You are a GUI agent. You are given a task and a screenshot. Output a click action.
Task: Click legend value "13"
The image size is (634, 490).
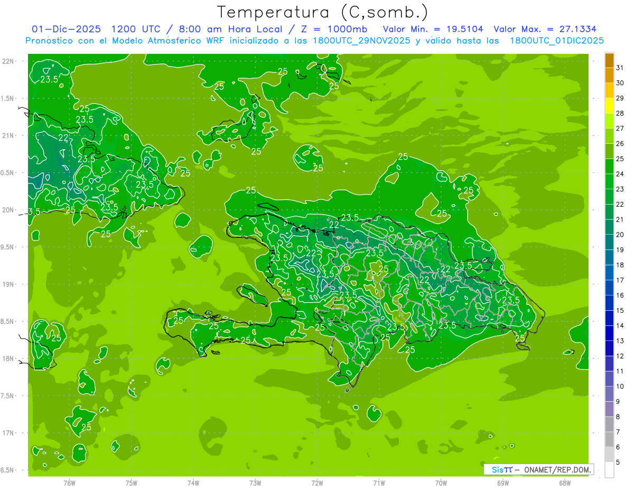[620, 341]
